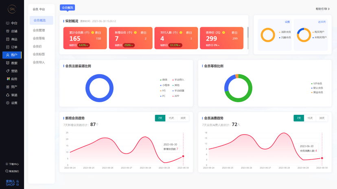Select 15天 in 会员消费趋势

[x=310, y=118]
